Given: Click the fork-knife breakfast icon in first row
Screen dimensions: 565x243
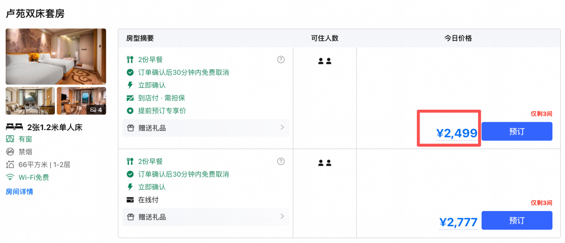Looking at the screenshot, I should tap(130, 60).
